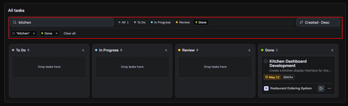The width and height of the screenshot is (348, 106).
Task: Click the $50/hr rate badge
Action: pyautogui.click(x=288, y=77)
